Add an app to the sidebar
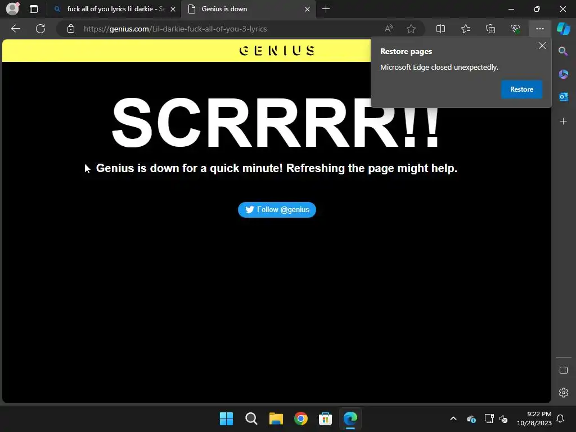 564,121
